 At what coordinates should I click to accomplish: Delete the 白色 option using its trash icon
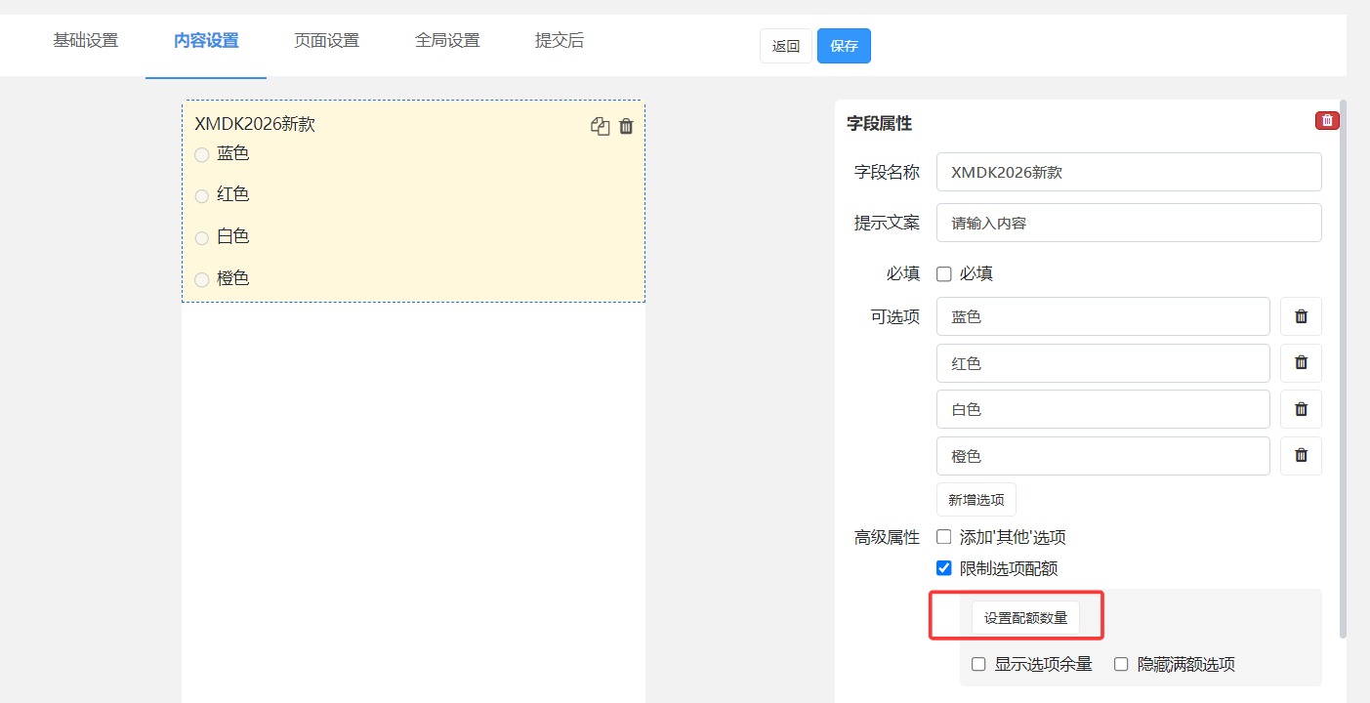[x=1301, y=409]
